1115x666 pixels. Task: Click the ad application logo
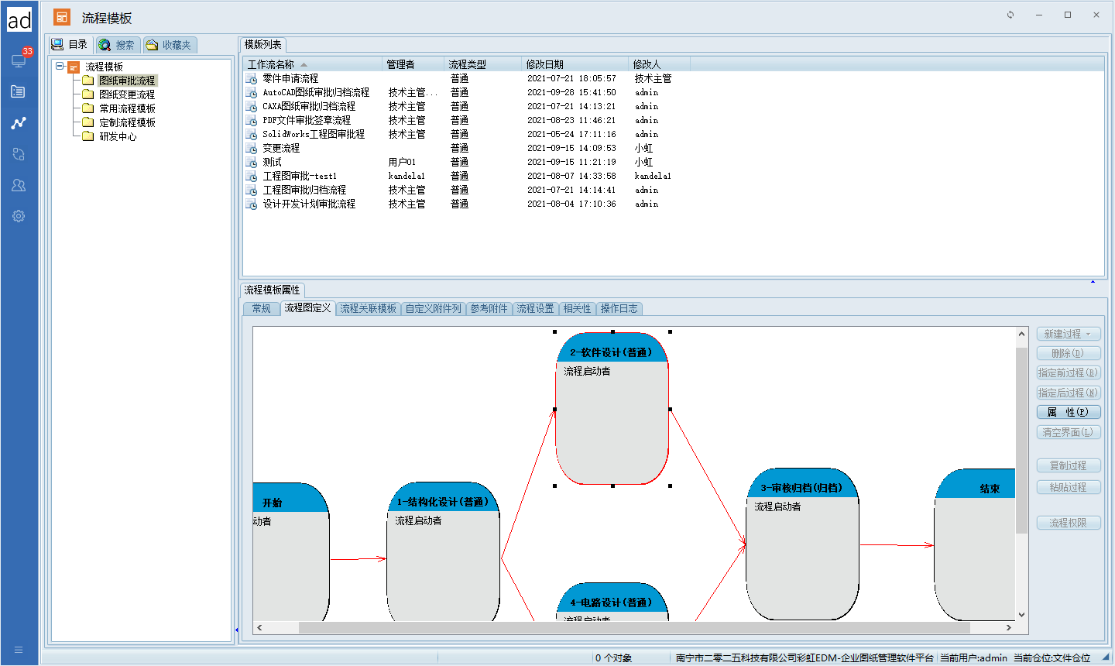pos(19,19)
